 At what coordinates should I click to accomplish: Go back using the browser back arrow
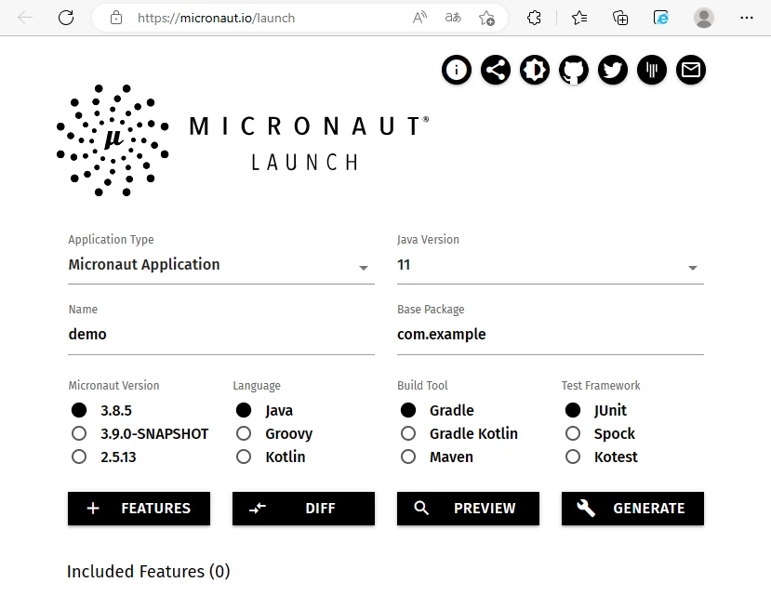[24, 19]
